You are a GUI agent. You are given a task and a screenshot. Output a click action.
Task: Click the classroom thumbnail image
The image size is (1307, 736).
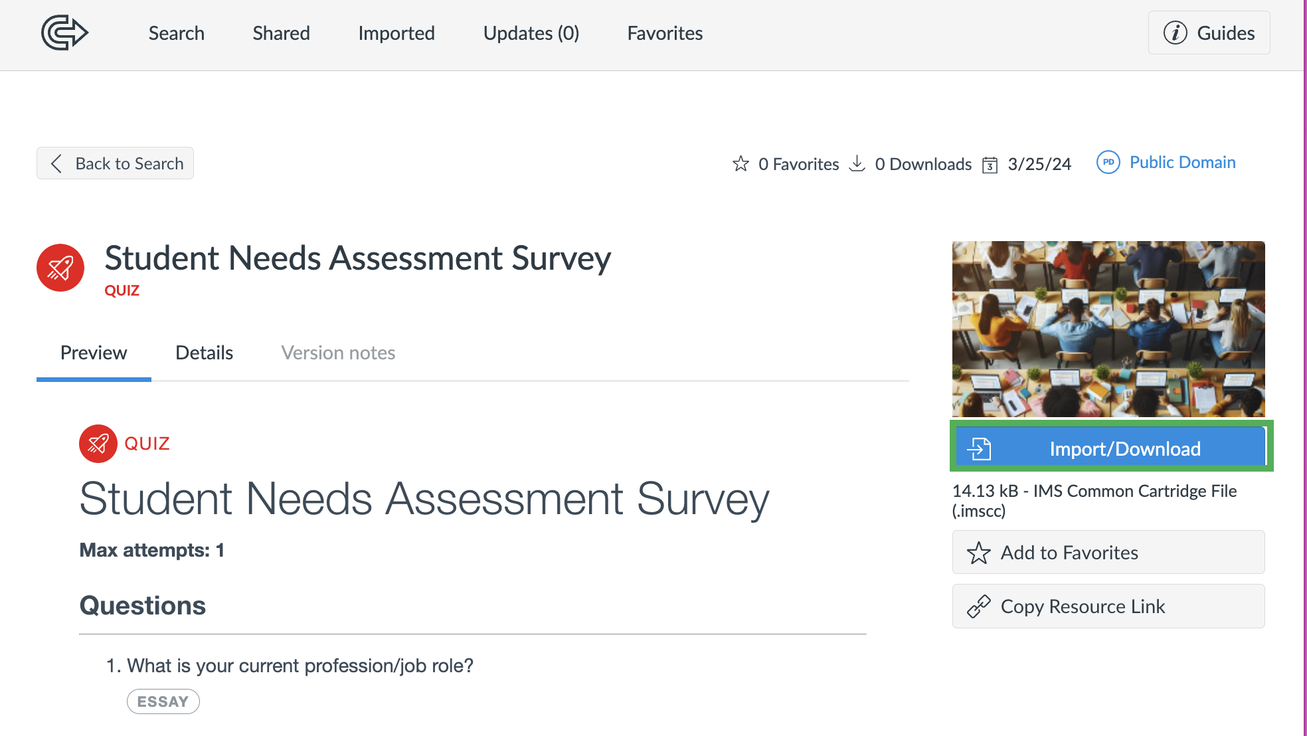(x=1108, y=329)
